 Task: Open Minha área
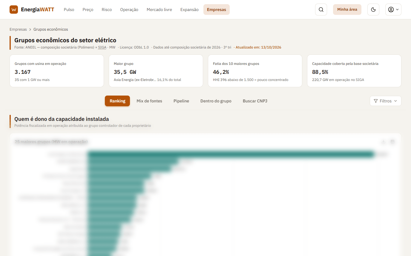(x=347, y=10)
